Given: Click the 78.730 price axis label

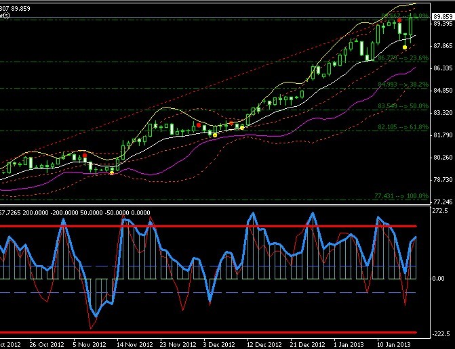Looking at the screenshot, I should tap(443, 180).
